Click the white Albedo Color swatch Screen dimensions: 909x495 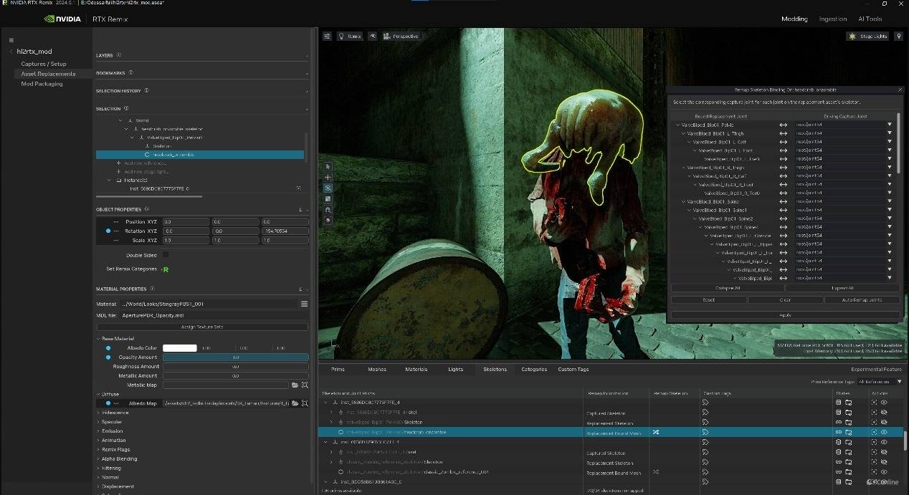pos(179,348)
